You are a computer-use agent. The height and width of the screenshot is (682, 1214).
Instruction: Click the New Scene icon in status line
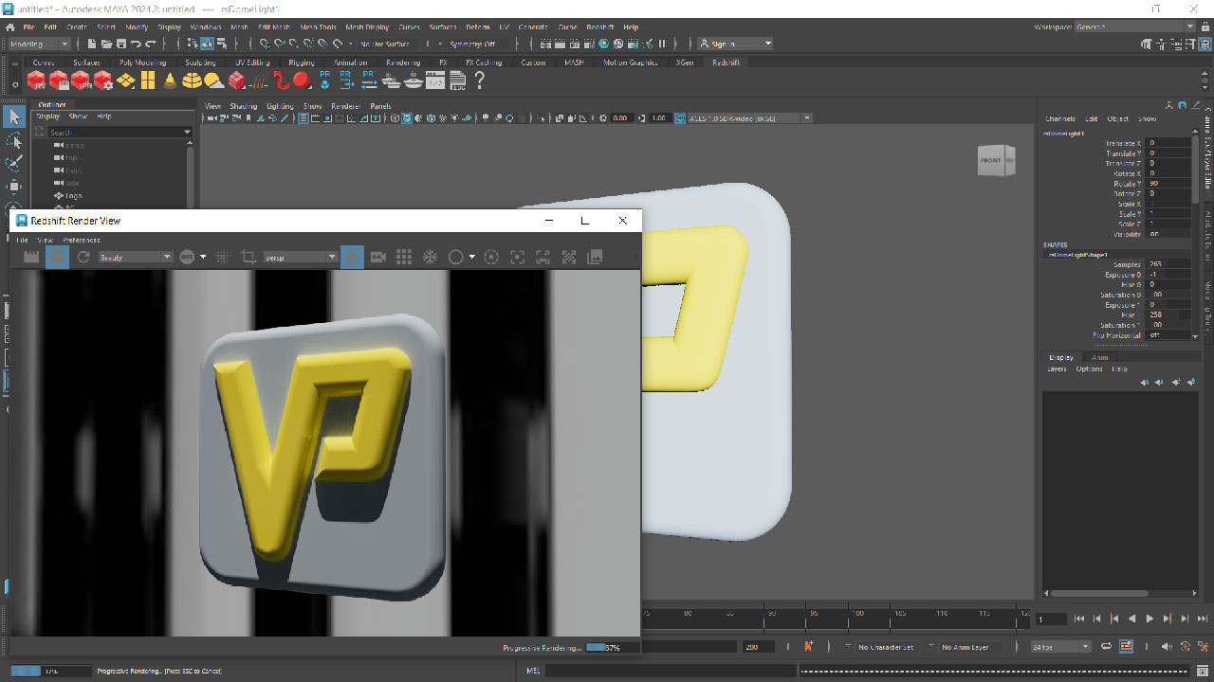point(92,44)
